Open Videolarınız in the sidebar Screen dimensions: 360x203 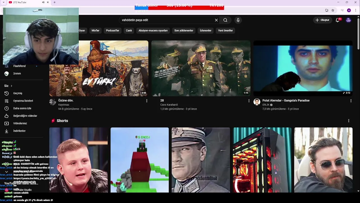pyautogui.click(x=20, y=123)
